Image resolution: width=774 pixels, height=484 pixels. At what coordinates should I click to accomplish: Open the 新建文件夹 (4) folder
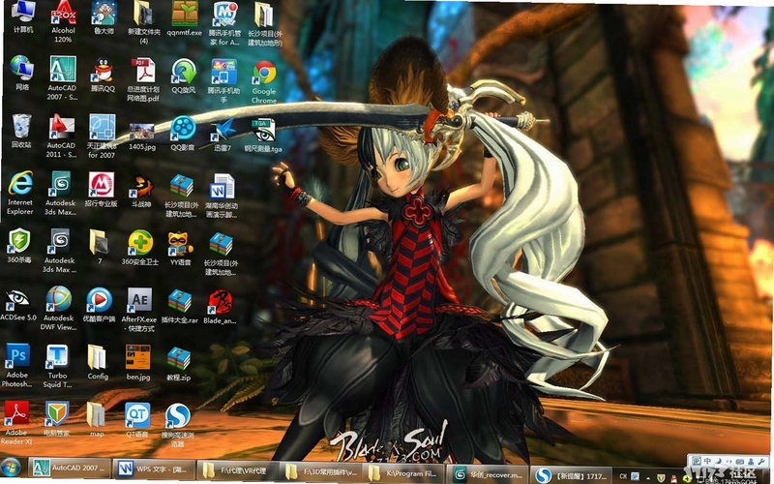(143, 21)
